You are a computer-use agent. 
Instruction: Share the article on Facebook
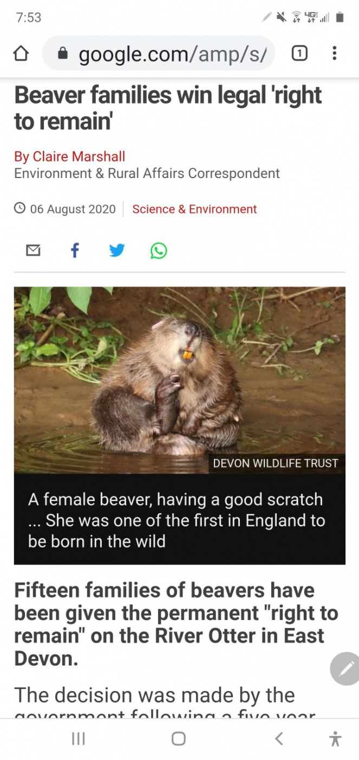pyautogui.click(x=75, y=250)
